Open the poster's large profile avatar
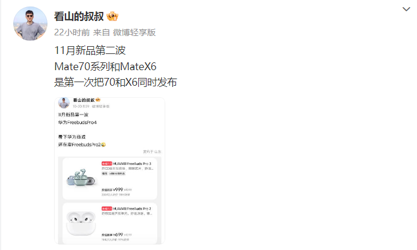The image size is (417, 250). click(30, 23)
